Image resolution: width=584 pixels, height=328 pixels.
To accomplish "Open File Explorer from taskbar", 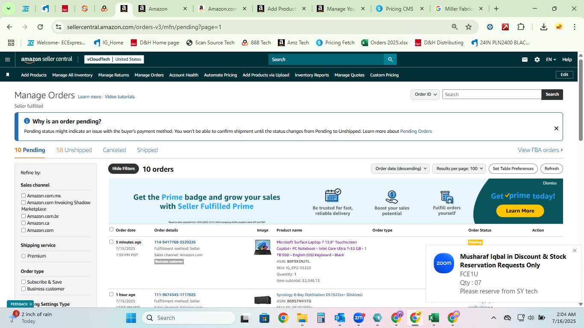I will (x=302, y=318).
